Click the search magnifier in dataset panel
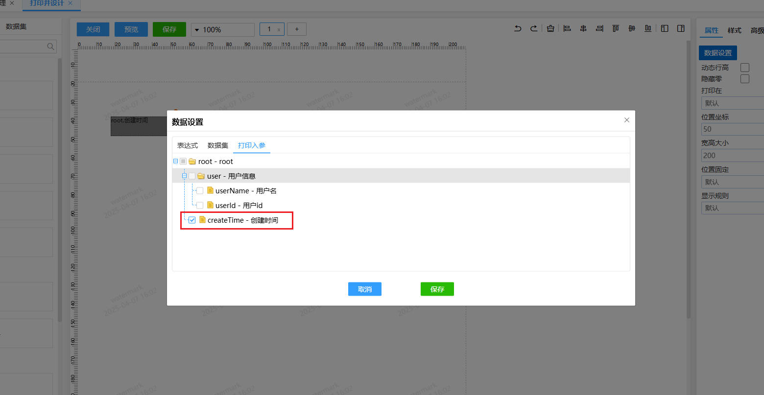This screenshot has height=395, width=764. (50, 46)
